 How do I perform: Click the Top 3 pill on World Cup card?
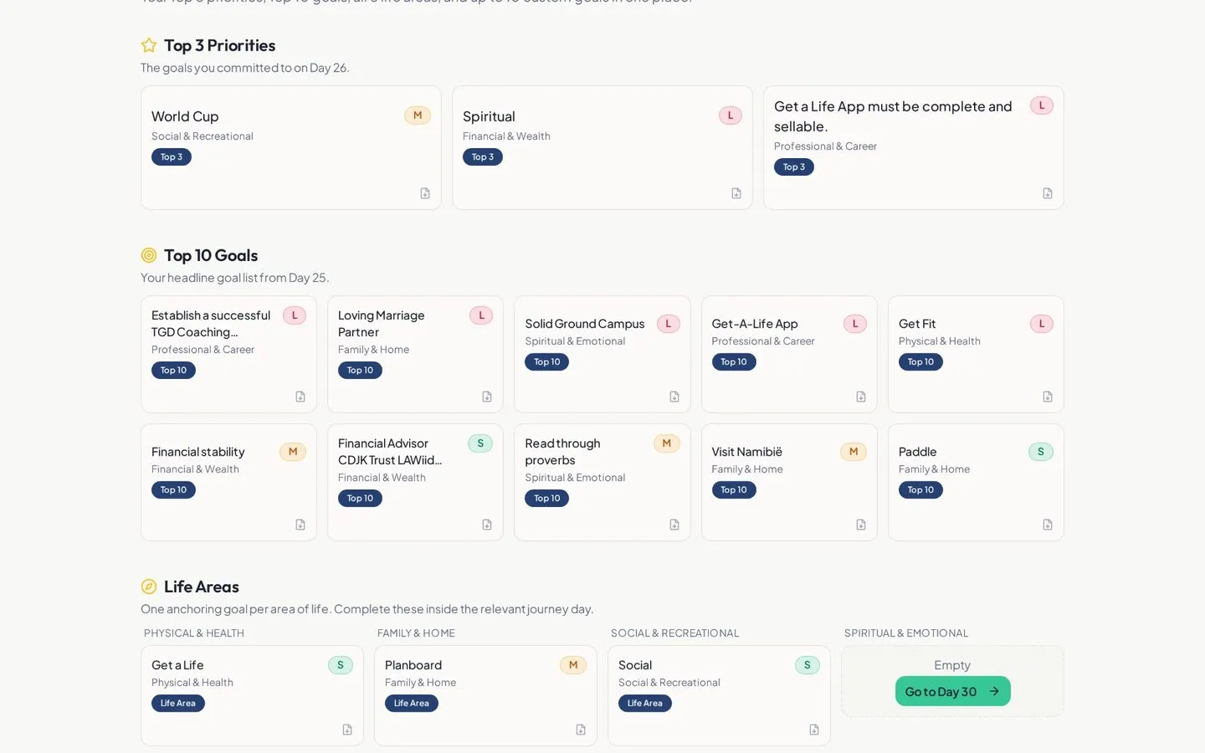pos(172,156)
